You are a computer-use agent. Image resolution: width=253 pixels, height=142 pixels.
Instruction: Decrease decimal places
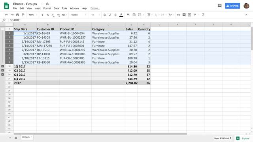coord(53,15)
